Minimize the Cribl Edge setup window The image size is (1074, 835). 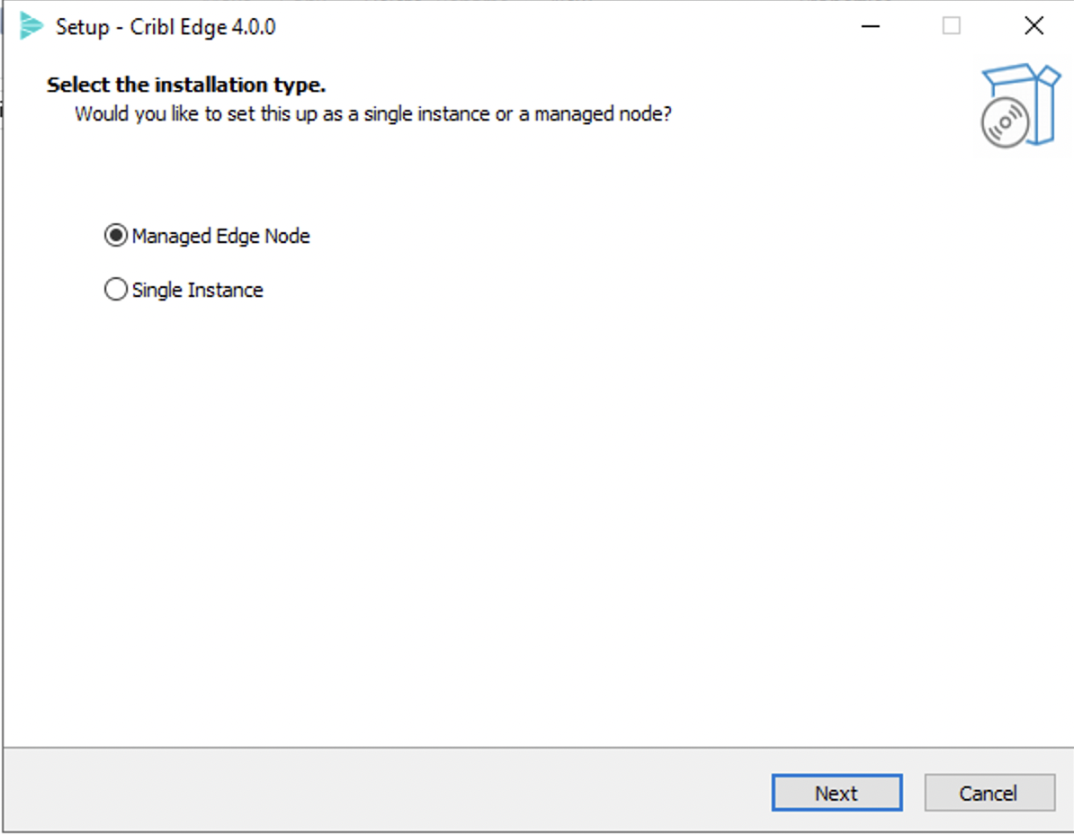tap(869, 26)
